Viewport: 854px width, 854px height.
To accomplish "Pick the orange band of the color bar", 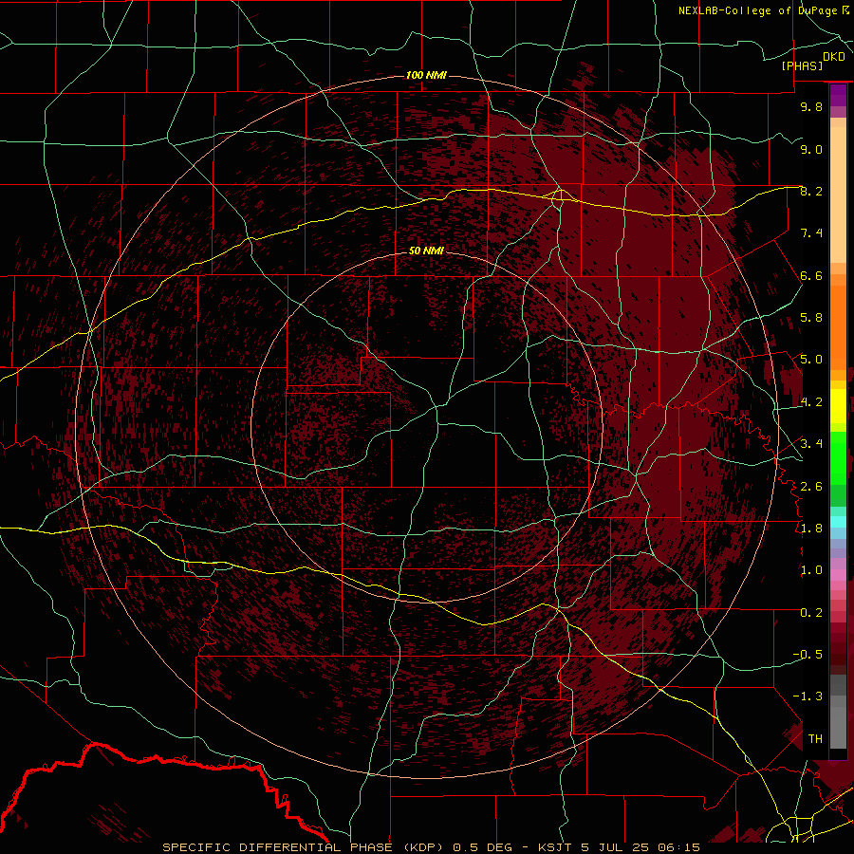I will pyautogui.click(x=838, y=326).
